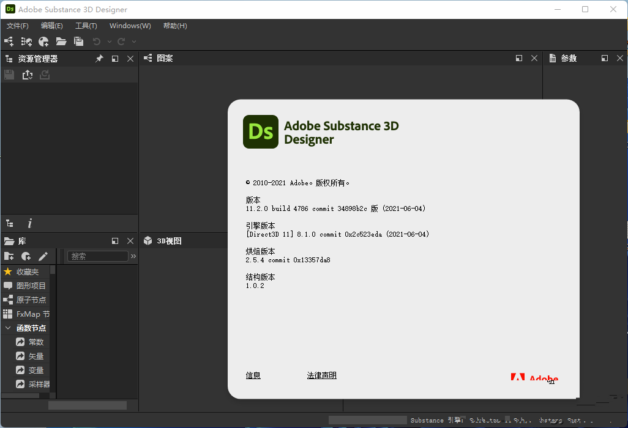The width and height of the screenshot is (628, 428).
Task: Click the undo arrow icon
Action: click(97, 41)
